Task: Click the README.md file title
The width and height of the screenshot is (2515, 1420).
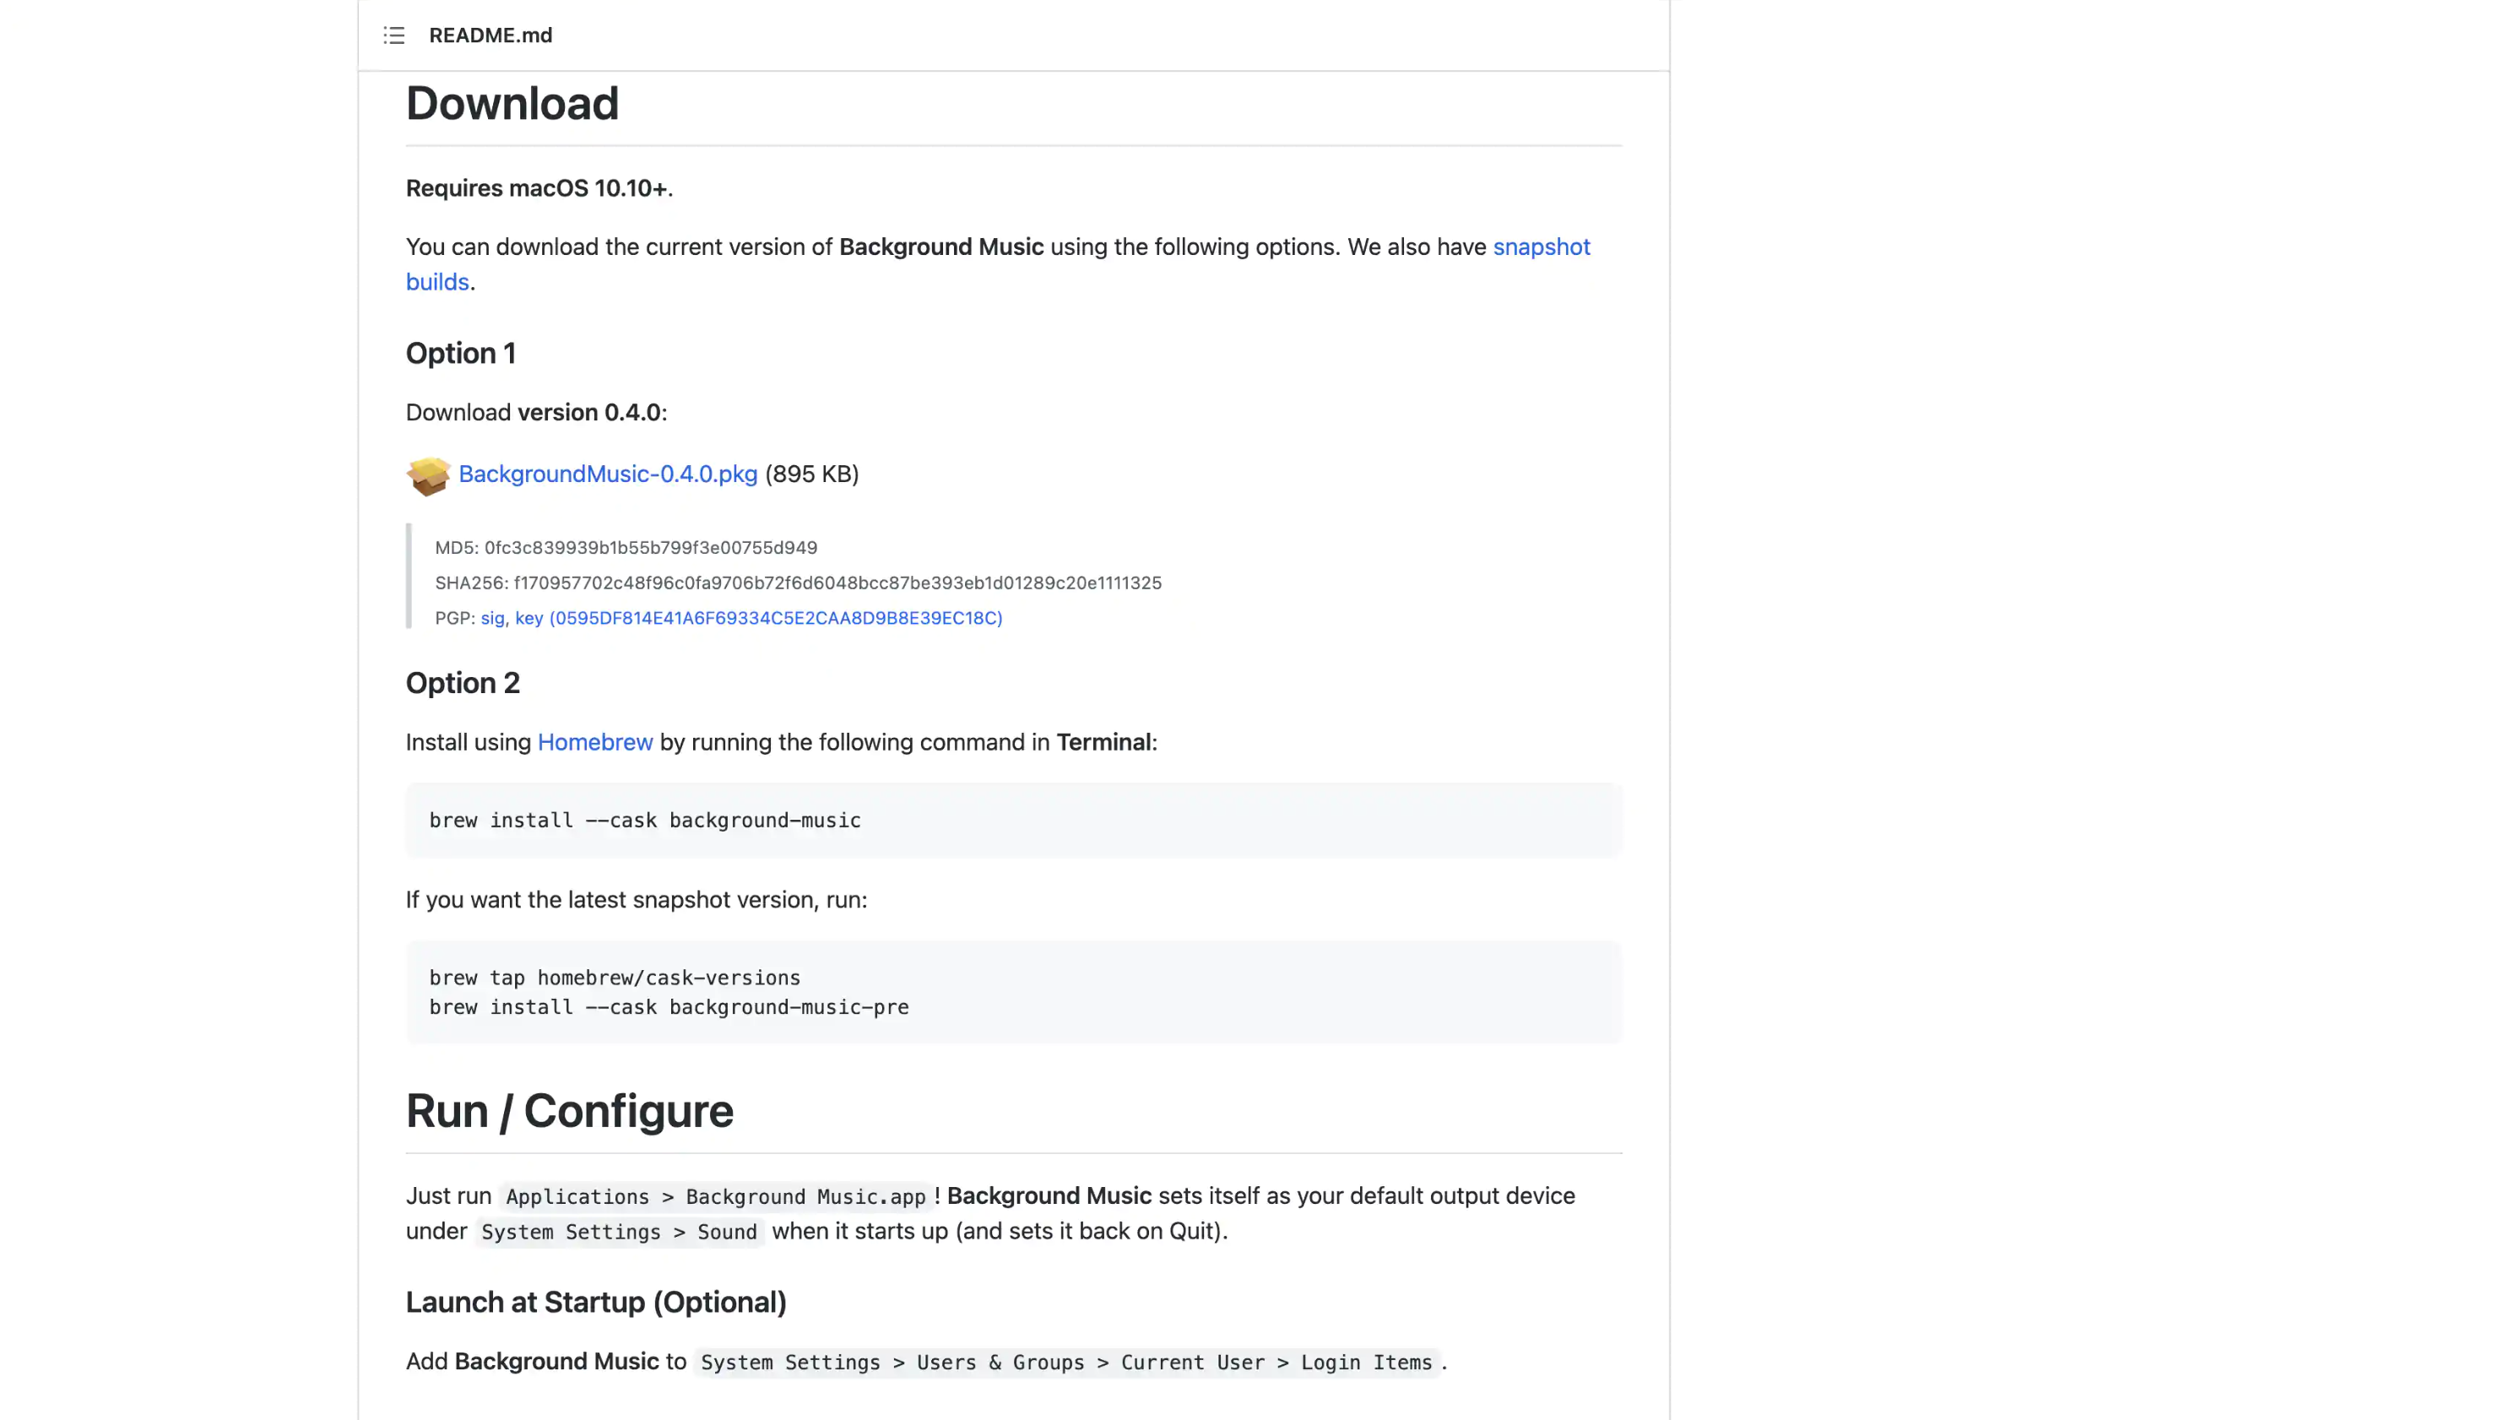Action: coord(491,35)
